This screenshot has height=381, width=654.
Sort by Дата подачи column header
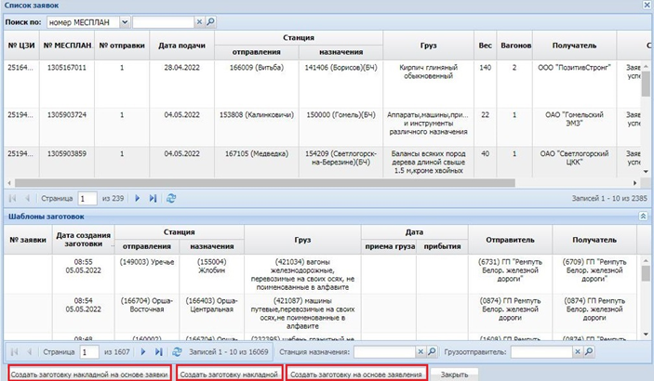point(181,46)
